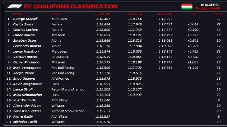Open the #HungarianGP hashtag
The width and height of the screenshot is (227, 127).
click(207, 8)
